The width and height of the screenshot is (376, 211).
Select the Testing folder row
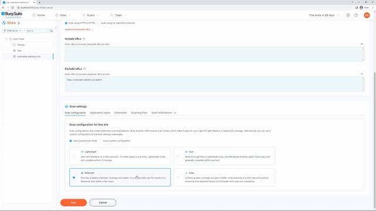point(28,45)
